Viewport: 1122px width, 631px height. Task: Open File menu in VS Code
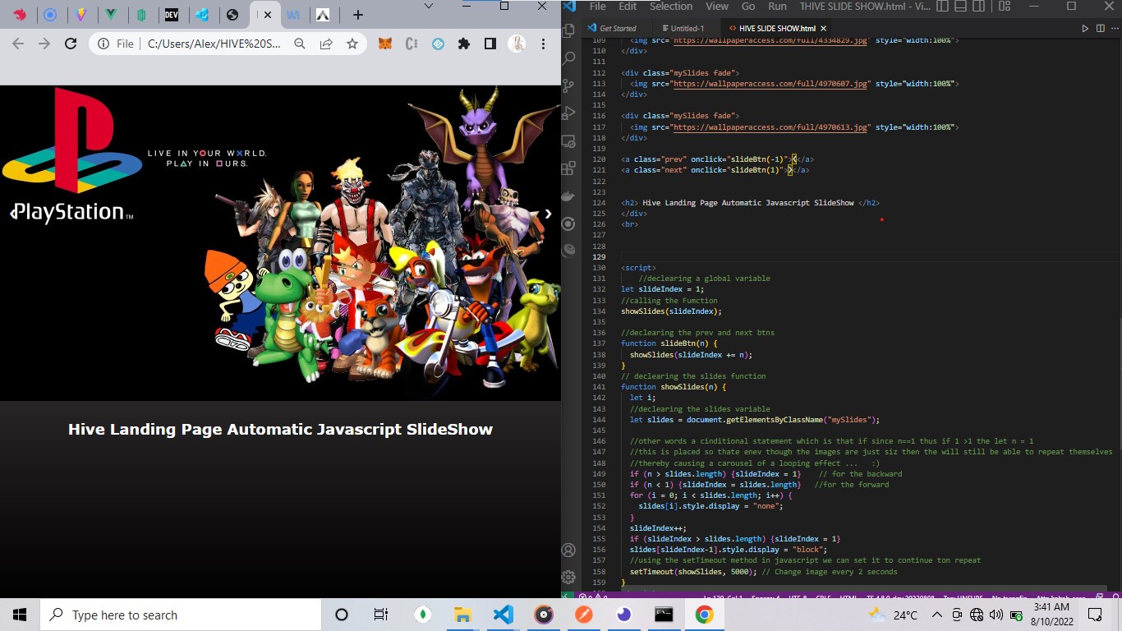pyautogui.click(x=598, y=7)
